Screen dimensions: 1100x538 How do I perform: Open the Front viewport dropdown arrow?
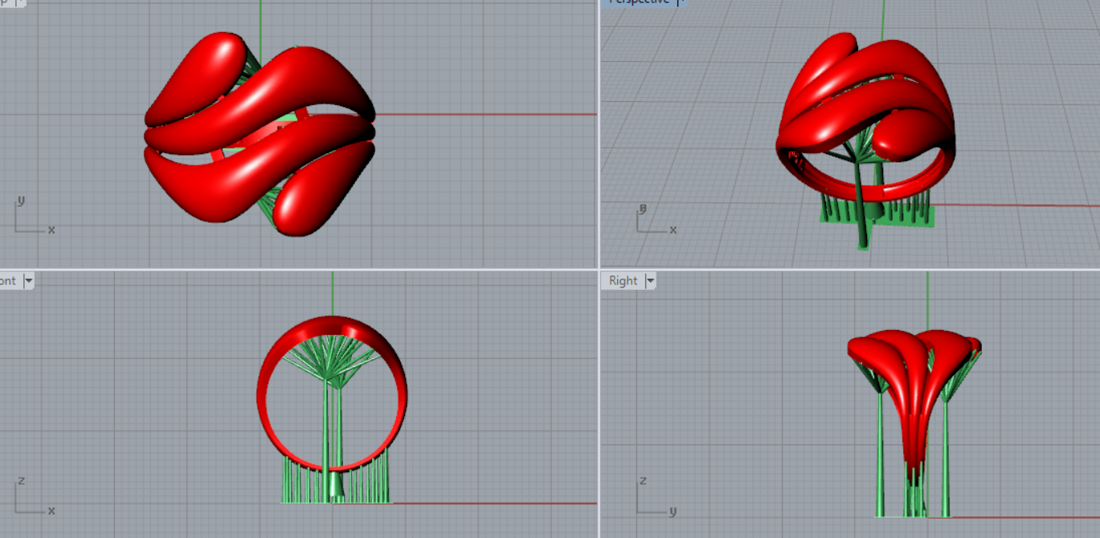[x=29, y=281]
